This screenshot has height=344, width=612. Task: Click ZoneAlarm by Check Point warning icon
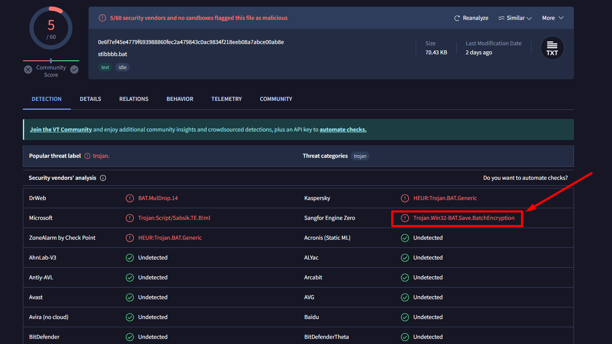pyautogui.click(x=130, y=238)
